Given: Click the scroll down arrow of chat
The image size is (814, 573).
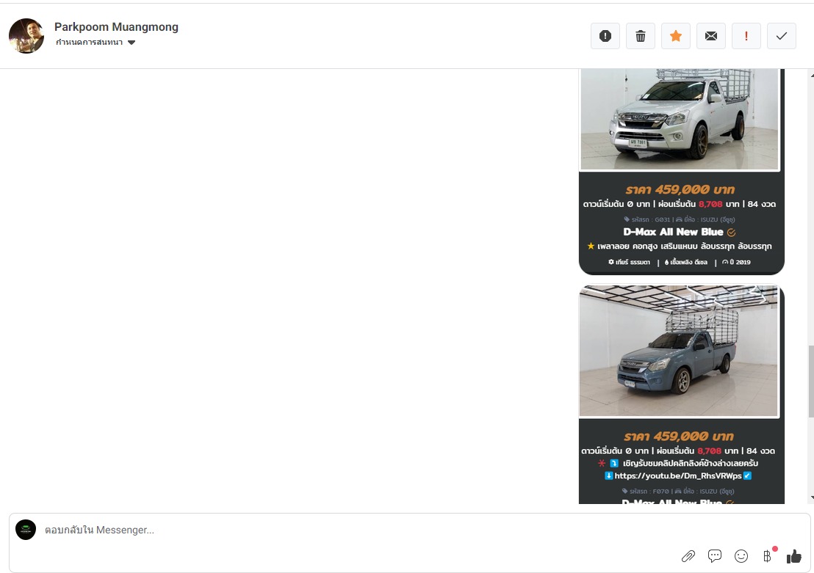Looking at the screenshot, I should tap(811, 498).
